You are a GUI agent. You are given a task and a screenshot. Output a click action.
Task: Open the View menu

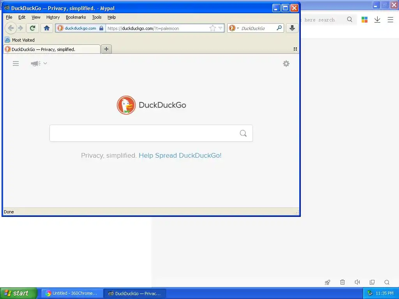click(36, 17)
